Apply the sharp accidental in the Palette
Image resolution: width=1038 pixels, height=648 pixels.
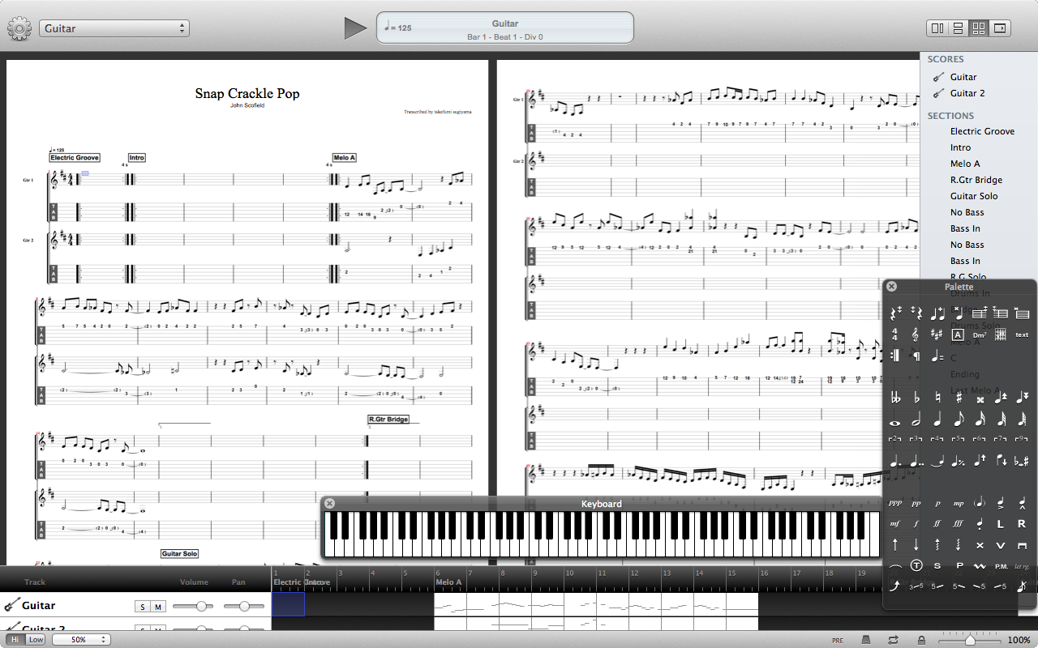click(959, 398)
